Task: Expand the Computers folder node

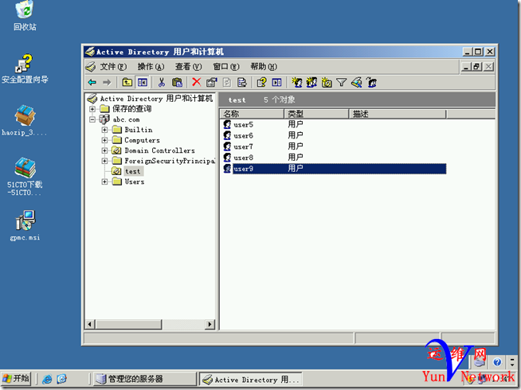Action: coord(104,140)
